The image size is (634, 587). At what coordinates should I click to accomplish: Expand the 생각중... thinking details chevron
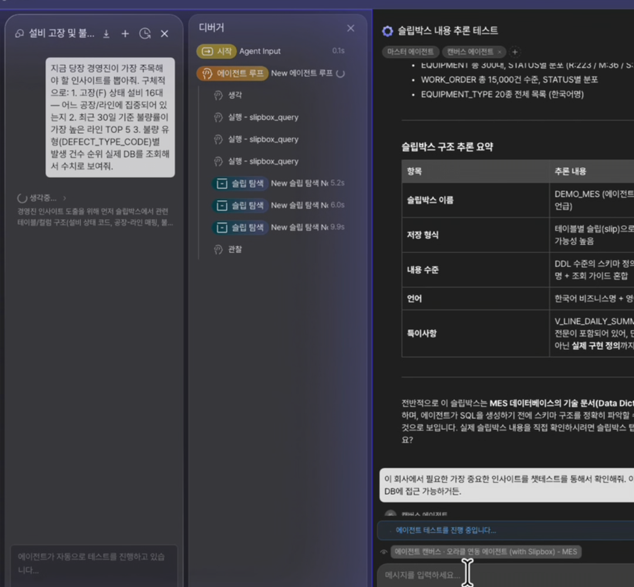(x=65, y=198)
